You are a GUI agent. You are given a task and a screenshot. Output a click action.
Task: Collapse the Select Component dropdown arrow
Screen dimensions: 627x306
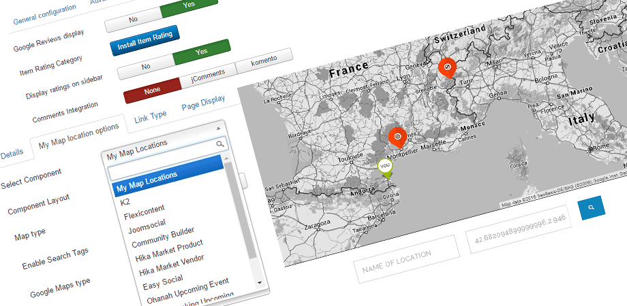tap(218, 129)
